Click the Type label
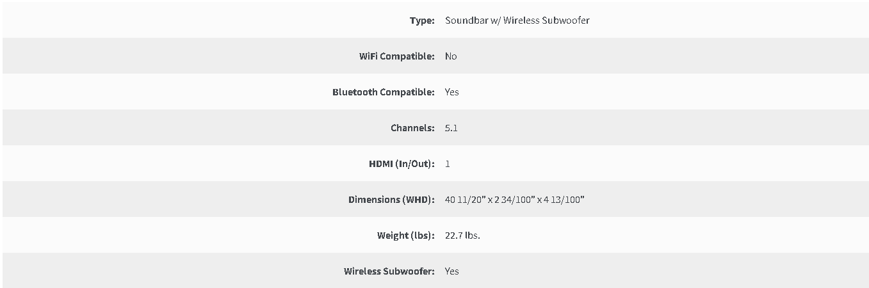 tap(422, 20)
